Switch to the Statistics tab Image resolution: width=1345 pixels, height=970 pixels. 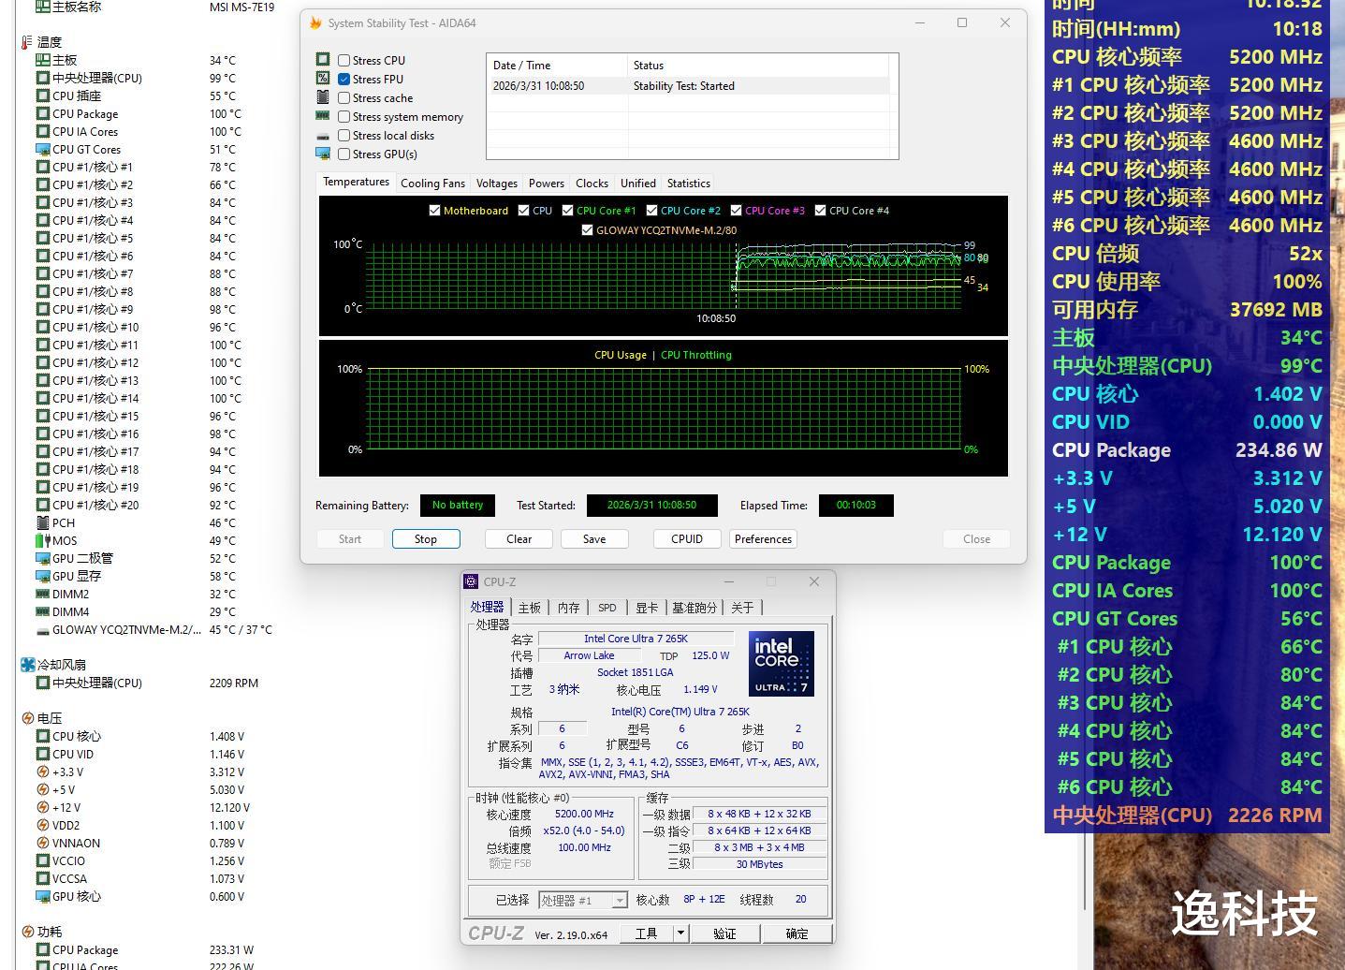pos(688,184)
